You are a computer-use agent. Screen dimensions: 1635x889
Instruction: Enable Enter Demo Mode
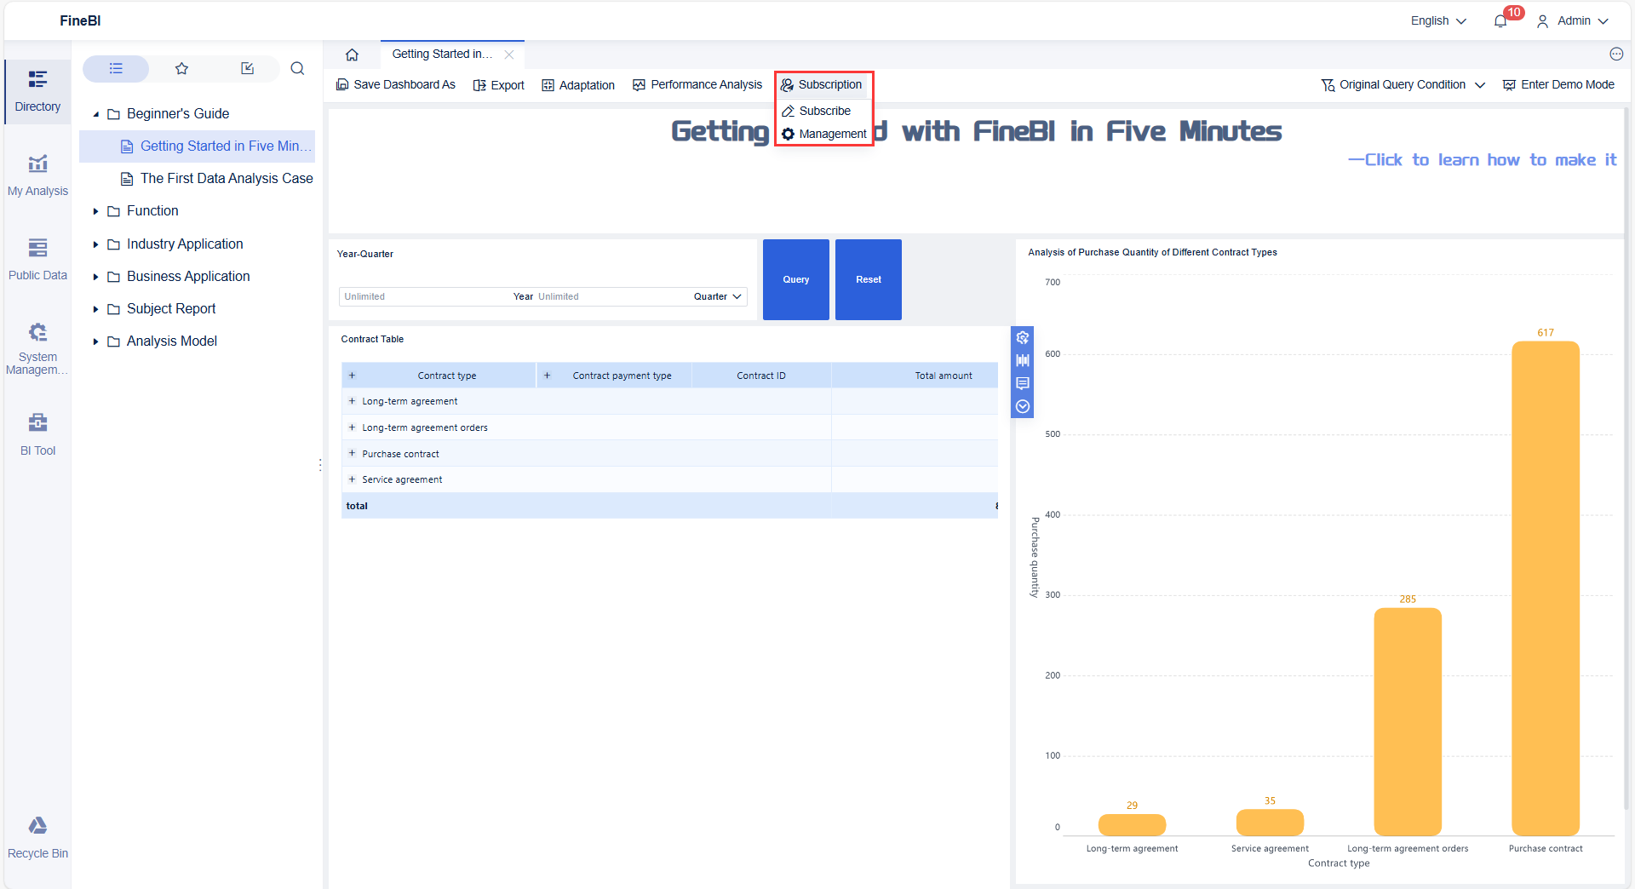(1558, 84)
